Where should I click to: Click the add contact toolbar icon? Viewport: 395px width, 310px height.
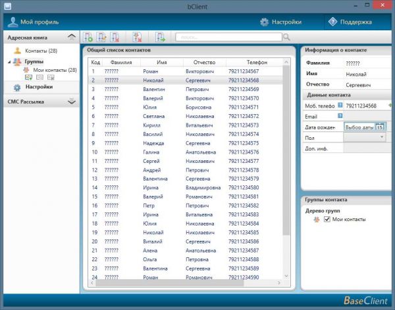pos(89,37)
